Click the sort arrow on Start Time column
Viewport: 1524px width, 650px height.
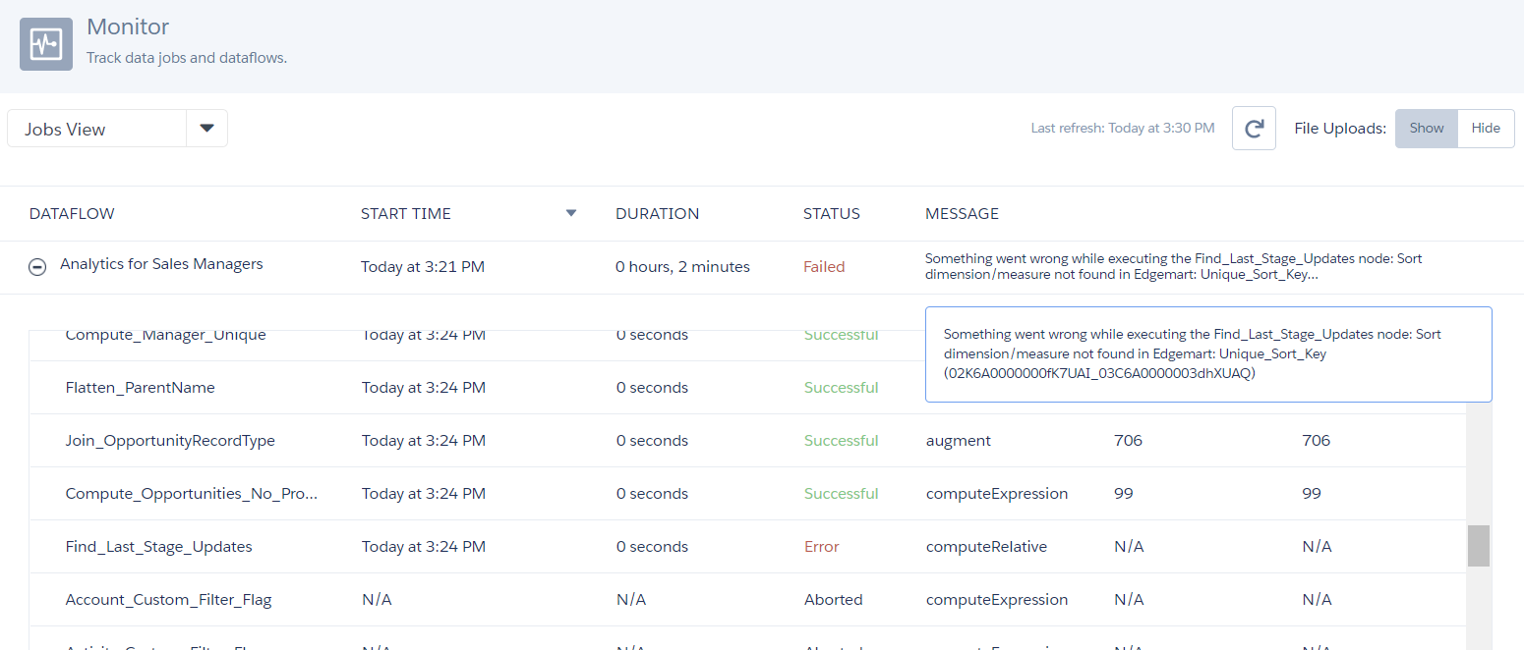click(x=571, y=212)
